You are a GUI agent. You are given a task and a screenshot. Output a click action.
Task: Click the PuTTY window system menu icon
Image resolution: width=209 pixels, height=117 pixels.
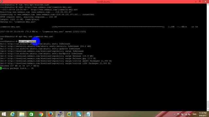[1, 2]
